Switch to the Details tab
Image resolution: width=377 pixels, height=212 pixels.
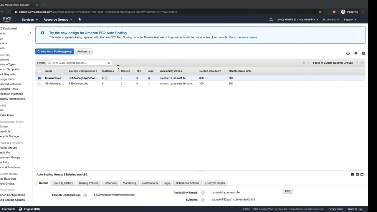(44, 183)
